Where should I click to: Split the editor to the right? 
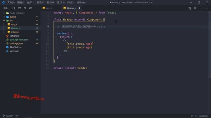[x=201, y=8]
